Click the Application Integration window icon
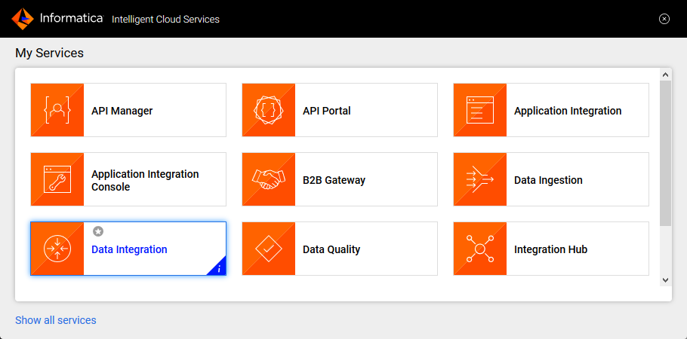Screen dimensions: 687x339 (x=480, y=111)
